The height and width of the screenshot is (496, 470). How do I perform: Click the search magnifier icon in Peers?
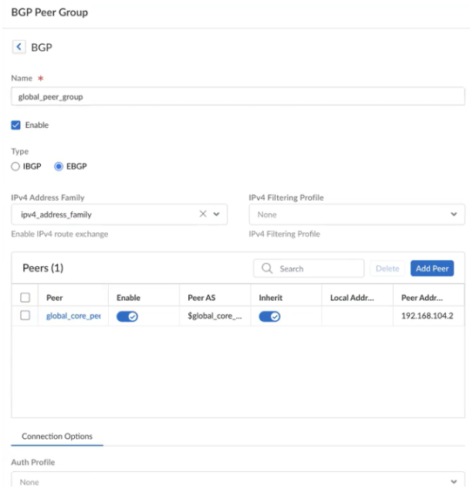point(267,269)
